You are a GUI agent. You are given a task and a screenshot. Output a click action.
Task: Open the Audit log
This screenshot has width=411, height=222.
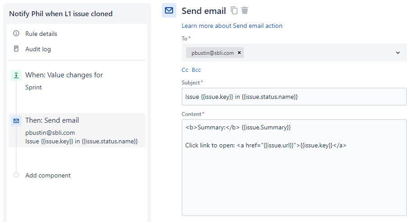38,49
